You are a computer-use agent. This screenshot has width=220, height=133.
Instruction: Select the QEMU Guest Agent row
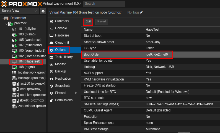(x=151, y=111)
